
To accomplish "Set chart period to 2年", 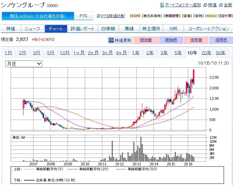I will 150,53.
